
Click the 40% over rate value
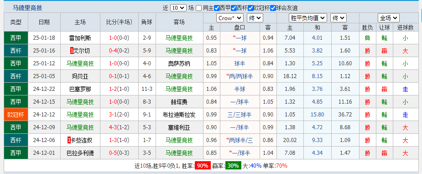click(255, 166)
